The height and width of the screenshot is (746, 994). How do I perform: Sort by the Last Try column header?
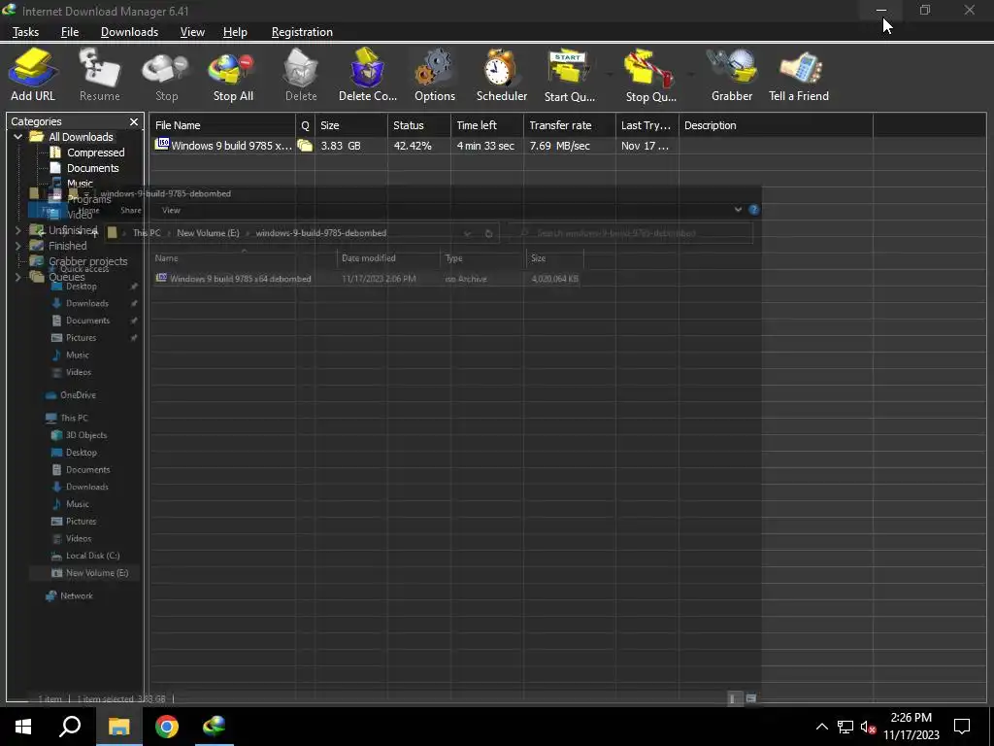(647, 125)
